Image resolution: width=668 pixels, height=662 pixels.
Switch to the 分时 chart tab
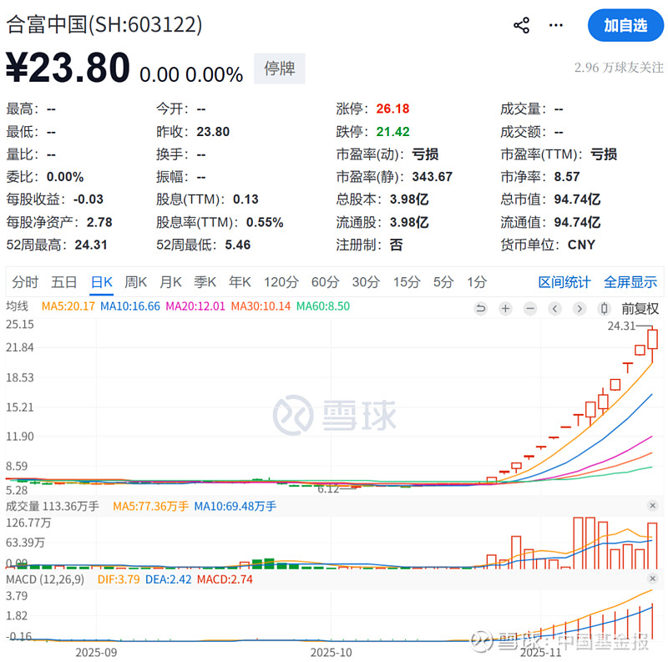pyautogui.click(x=25, y=282)
